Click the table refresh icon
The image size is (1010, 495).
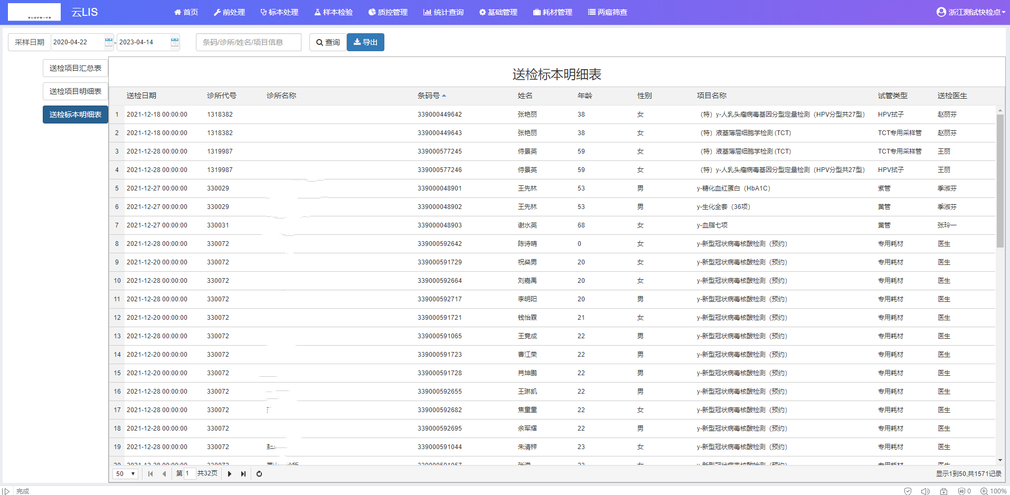(x=259, y=474)
